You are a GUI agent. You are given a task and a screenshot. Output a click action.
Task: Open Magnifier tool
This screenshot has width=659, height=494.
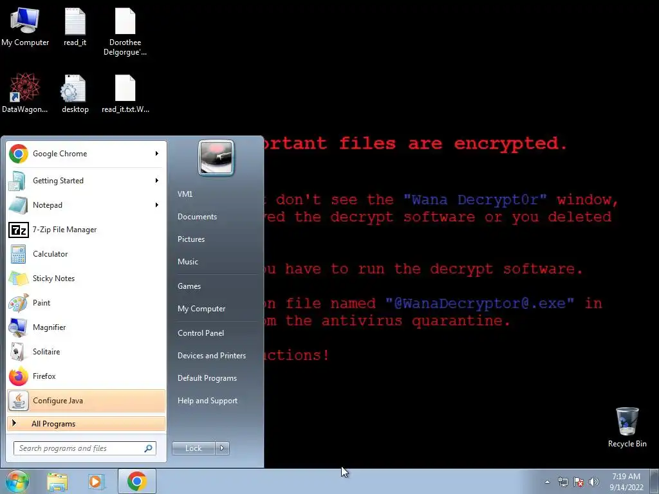pyautogui.click(x=86, y=327)
